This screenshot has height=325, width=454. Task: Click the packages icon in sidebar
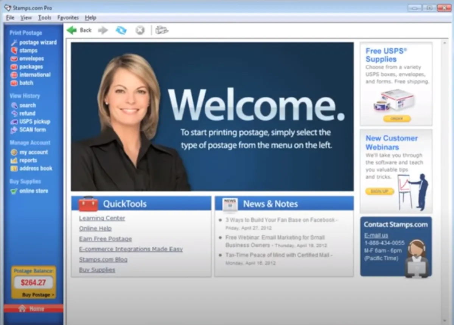[14, 67]
